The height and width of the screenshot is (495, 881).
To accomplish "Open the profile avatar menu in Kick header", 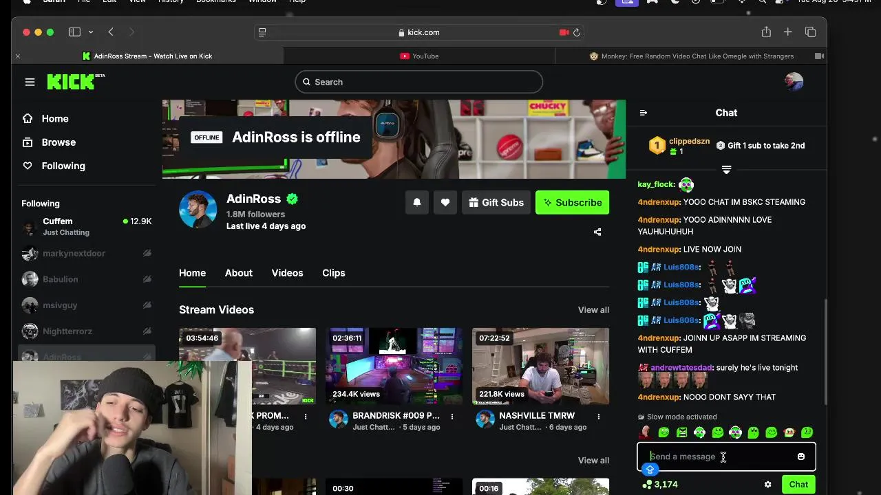I will pyautogui.click(x=794, y=82).
